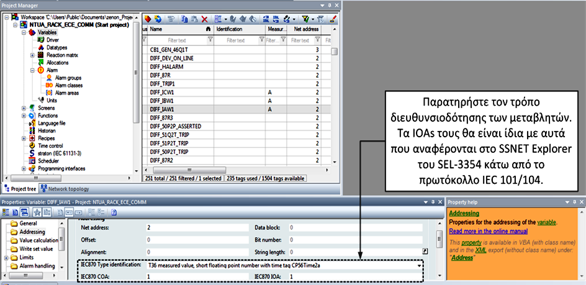Open the Datatypes node in project tree
586x285 pixels.
click(57, 47)
